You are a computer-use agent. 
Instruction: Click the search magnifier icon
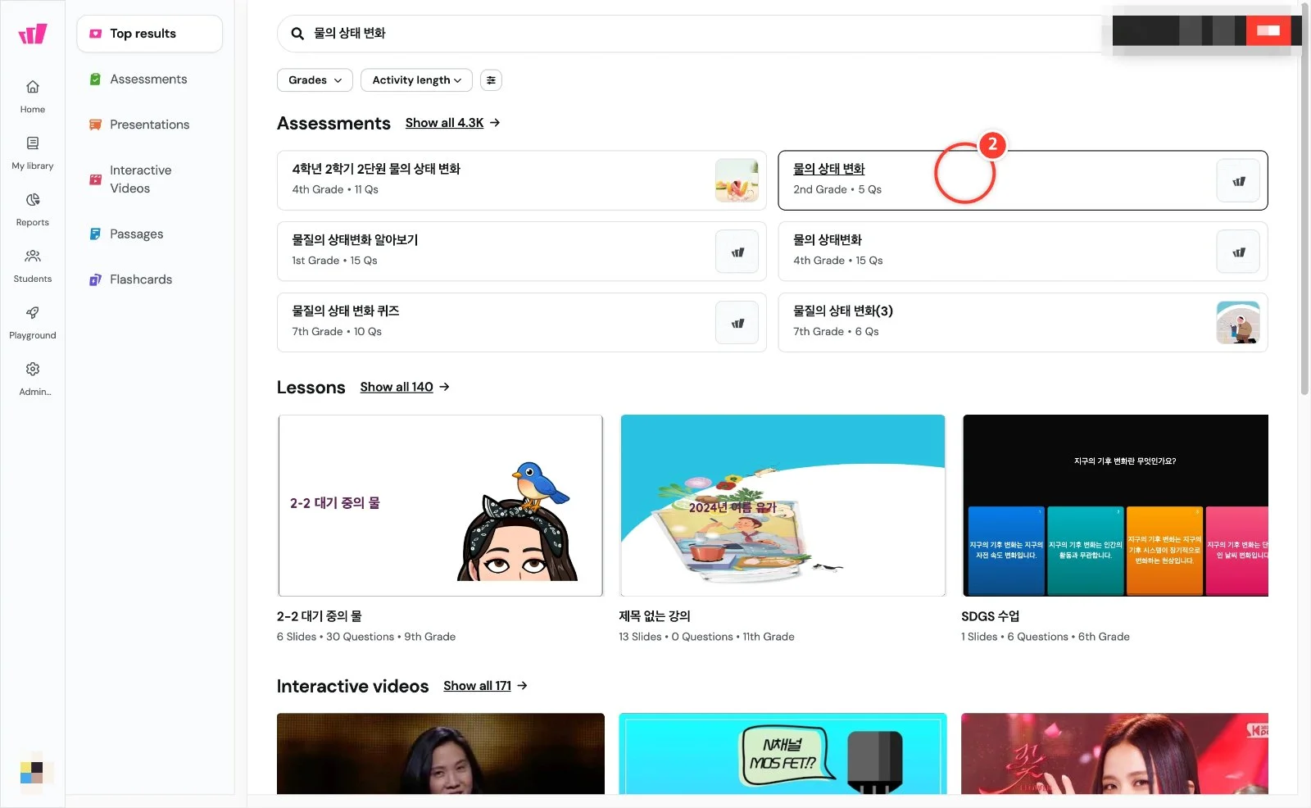[297, 34]
